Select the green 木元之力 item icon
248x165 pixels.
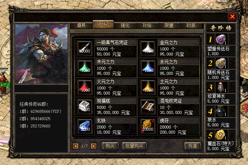(85, 68)
